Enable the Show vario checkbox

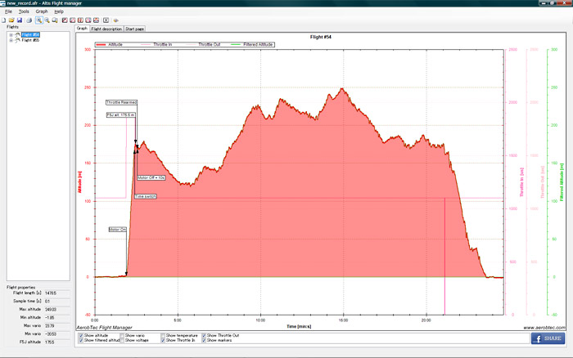pyautogui.click(x=122, y=335)
